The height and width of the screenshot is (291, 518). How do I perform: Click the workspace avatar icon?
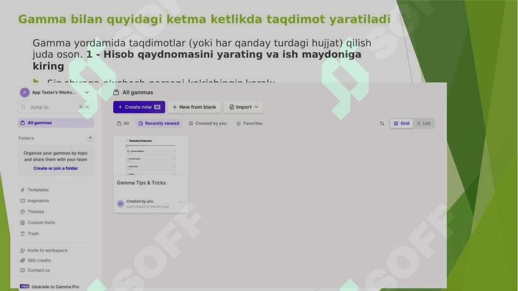(24, 93)
